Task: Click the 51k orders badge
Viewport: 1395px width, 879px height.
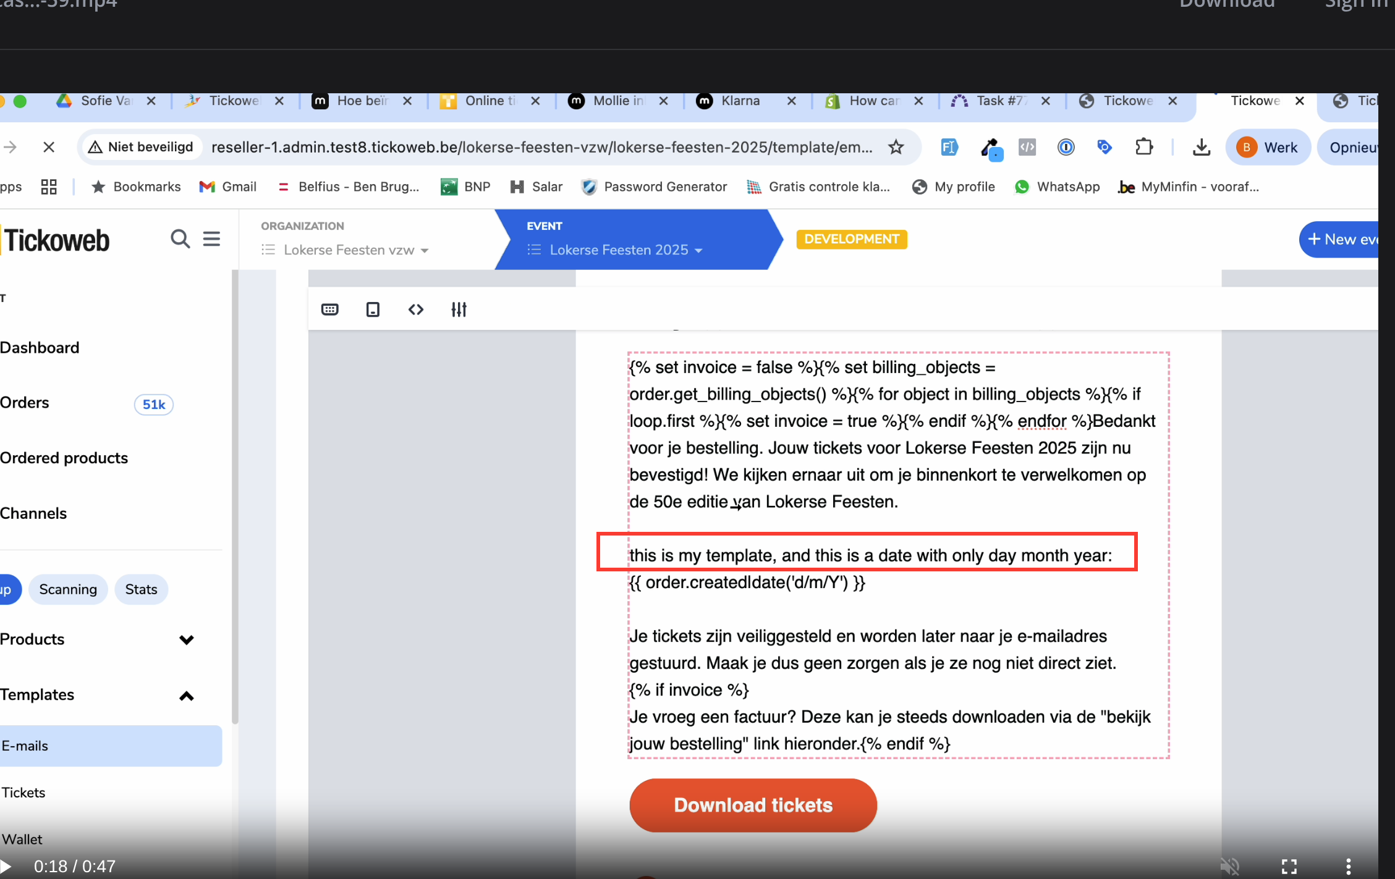Action: 154,405
